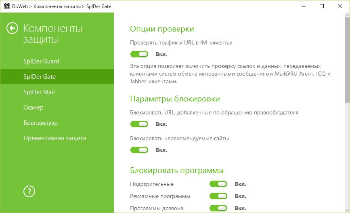
Task: Open help via question mark icon
Action: (x=29, y=192)
